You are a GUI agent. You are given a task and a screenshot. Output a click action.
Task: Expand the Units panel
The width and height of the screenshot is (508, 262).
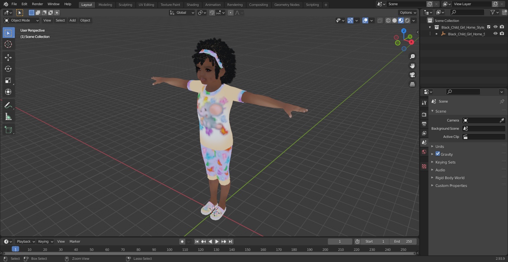pos(440,146)
